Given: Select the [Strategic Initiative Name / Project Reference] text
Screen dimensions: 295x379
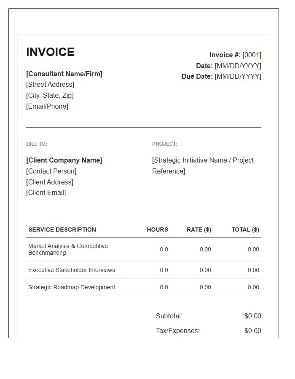Looking at the screenshot, I should (203, 165).
